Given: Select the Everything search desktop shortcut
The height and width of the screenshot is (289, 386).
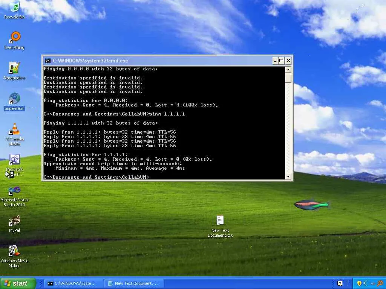Looking at the screenshot, I should (x=15, y=41).
